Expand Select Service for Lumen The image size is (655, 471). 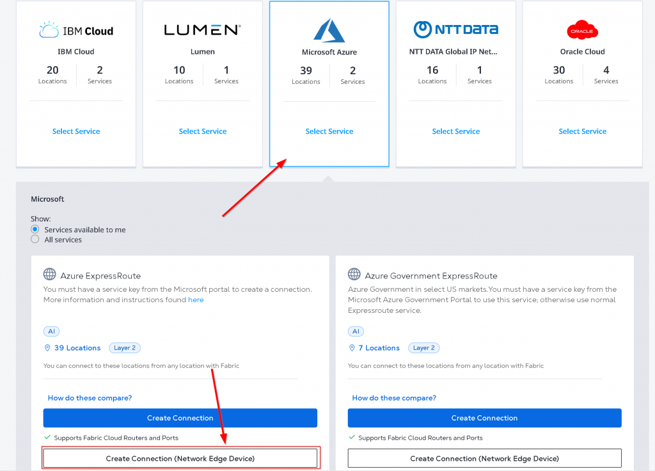tap(203, 131)
